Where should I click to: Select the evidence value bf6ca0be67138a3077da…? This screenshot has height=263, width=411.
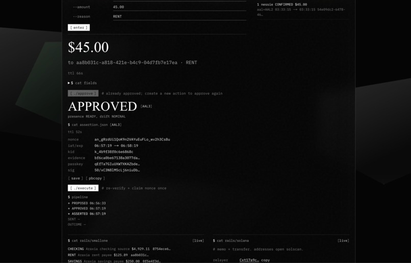pyautogui.click(x=117, y=158)
